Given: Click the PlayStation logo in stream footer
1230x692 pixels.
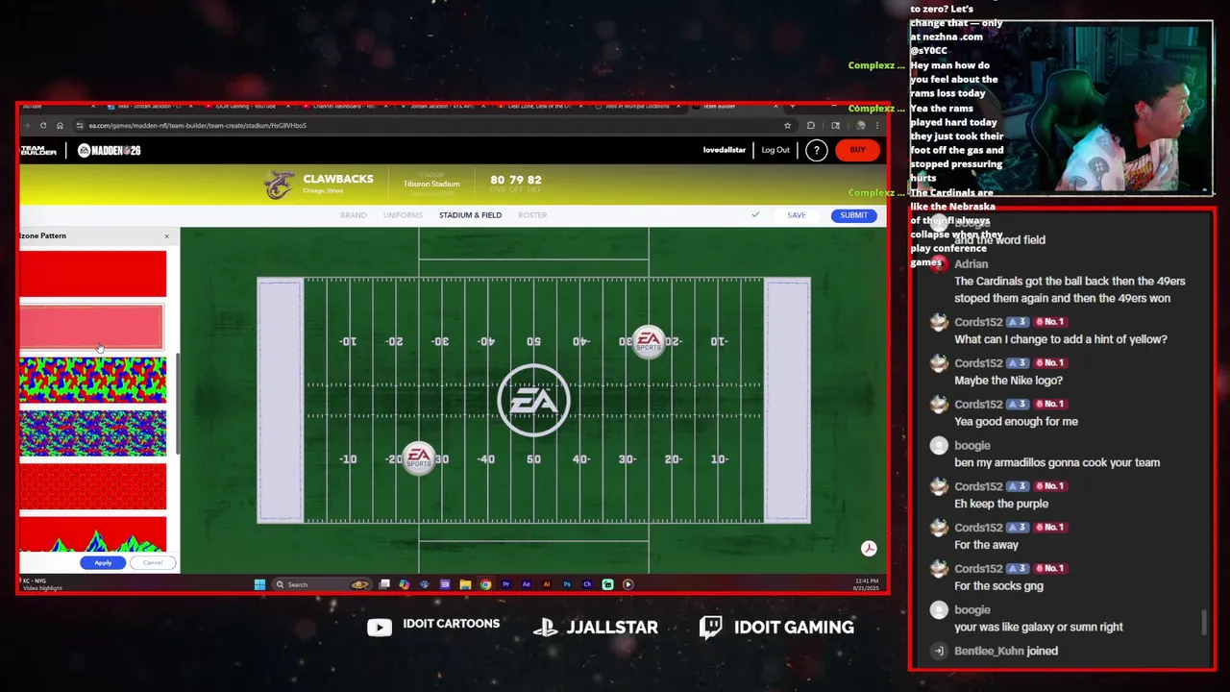Looking at the screenshot, I should [x=546, y=628].
